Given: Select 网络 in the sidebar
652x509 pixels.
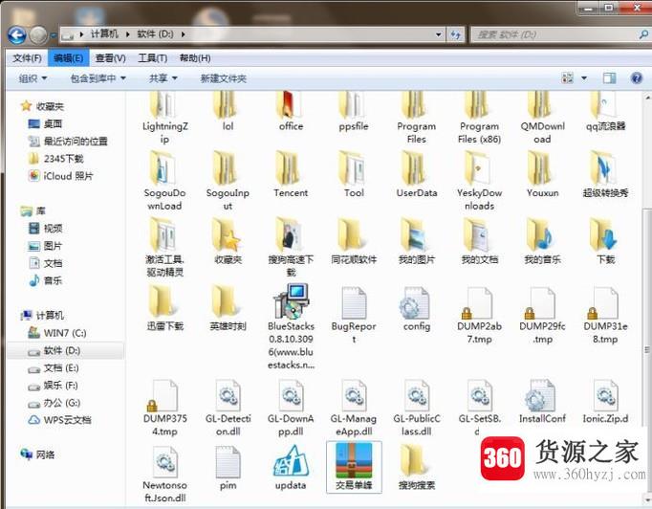Looking at the screenshot, I should (37, 454).
